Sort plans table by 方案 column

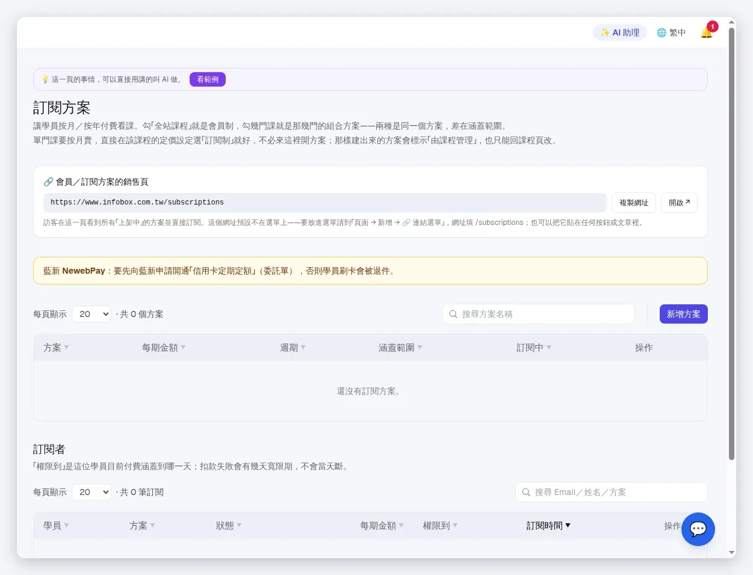56,348
